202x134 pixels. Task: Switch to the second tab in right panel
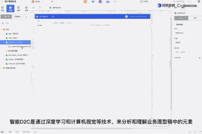(x=195, y=18)
